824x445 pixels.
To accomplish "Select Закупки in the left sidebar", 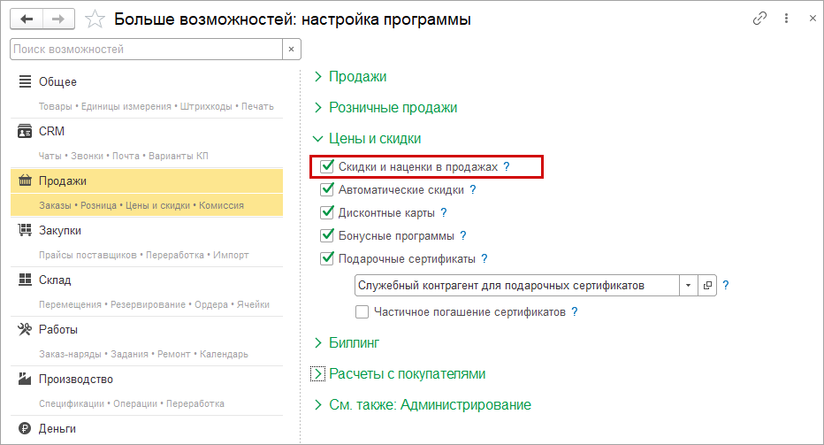I will (60, 231).
